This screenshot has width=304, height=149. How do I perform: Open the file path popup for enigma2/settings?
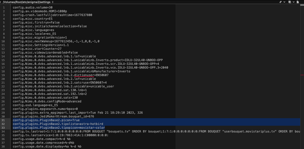(x=28, y=2)
